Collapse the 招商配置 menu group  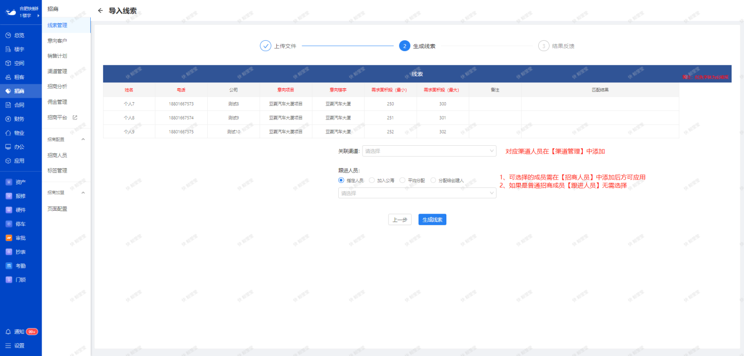point(83,139)
